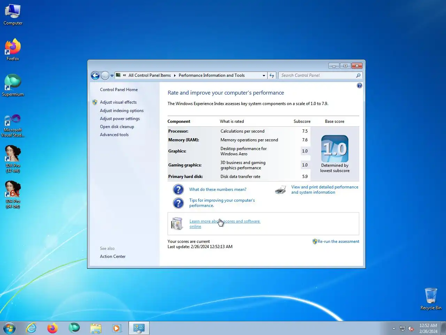
Task: Click Performance Information and Tools breadcrumb
Action: pyautogui.click(x=212, y=75)
